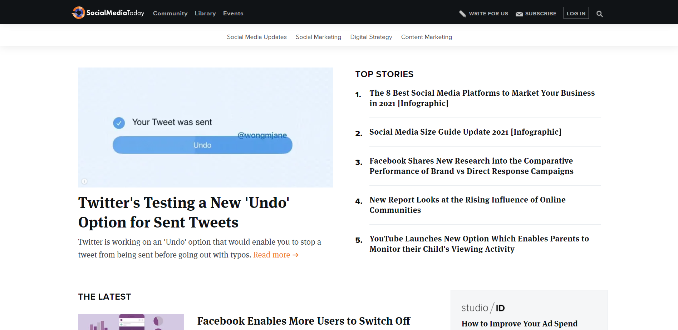Open the Library menu
This screenshot has width=678, height=330.
(205, 13)
